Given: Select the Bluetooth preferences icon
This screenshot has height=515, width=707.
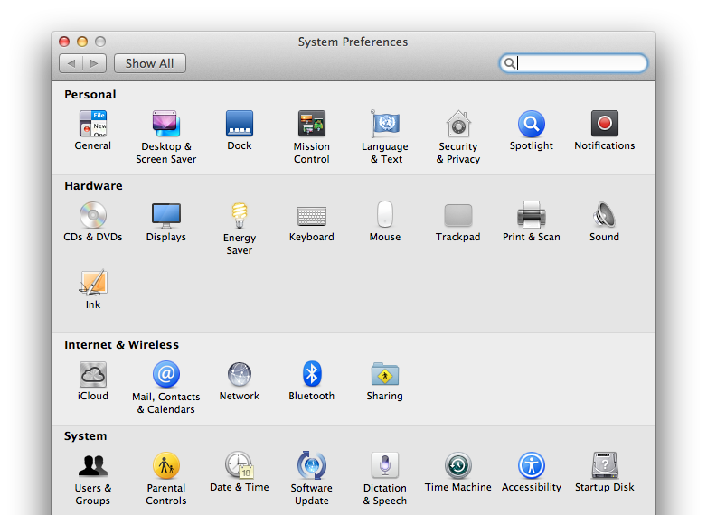Looking at the screenshot, I should [312, 375].
